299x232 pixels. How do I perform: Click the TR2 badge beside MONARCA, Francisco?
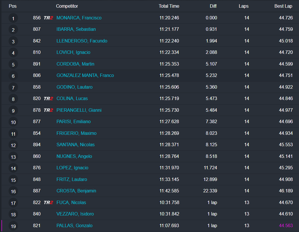pyautogui.click(x=48, y=18)
